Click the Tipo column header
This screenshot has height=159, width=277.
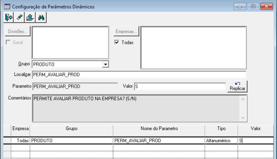(221, 130)
